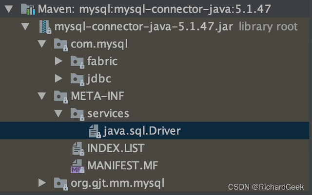Select the com.mysql label

(99, 44)
